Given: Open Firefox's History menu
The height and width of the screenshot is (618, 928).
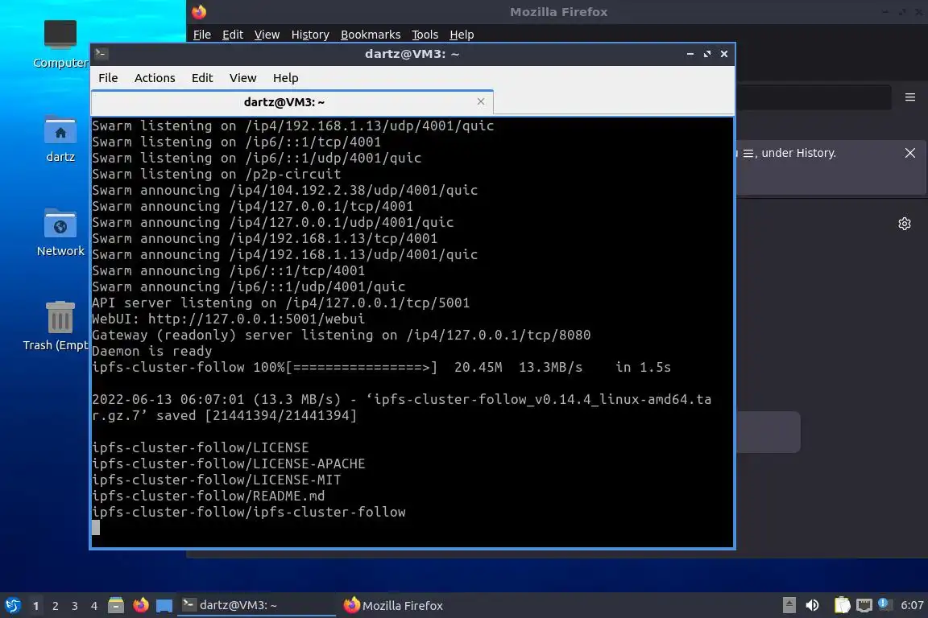Looking at the screenshot, I should coord(310,35).
